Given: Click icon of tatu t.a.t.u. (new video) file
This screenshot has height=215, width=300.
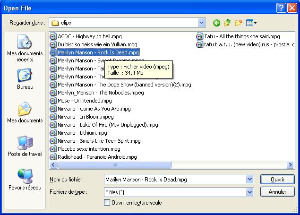Looking at the screenshot, I should coord(199,44).
